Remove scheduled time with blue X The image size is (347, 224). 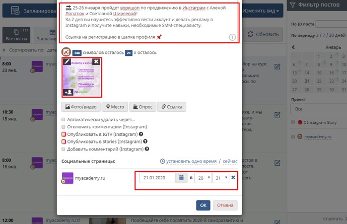233,177
